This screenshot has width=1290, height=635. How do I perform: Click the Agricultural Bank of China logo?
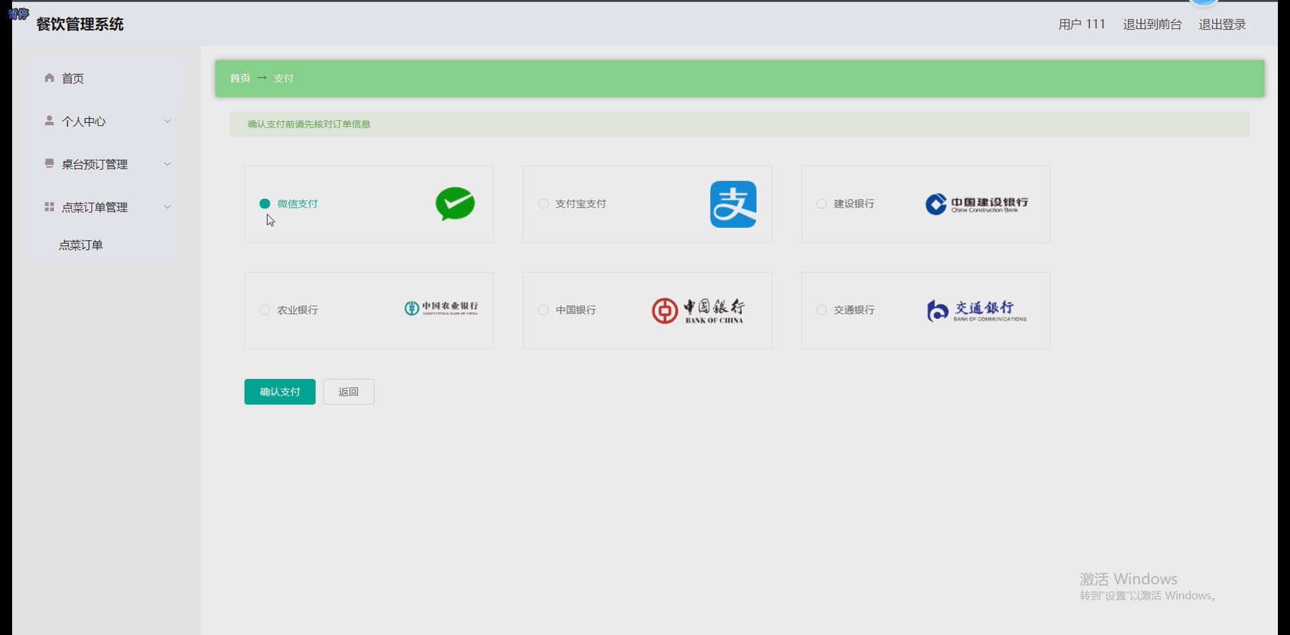click(441, 308)
